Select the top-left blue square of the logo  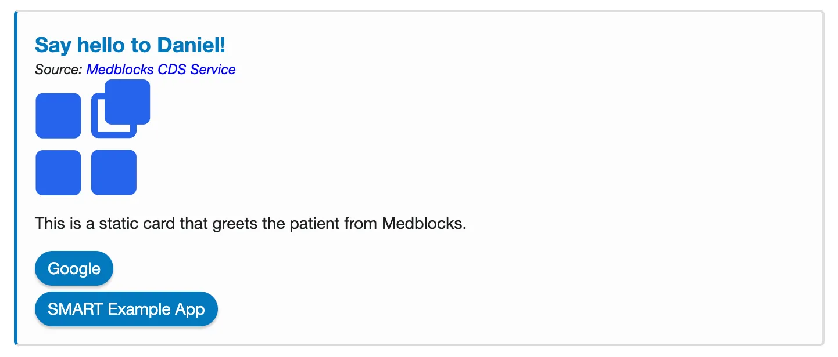pyautogui.click(x=58, y=115)
